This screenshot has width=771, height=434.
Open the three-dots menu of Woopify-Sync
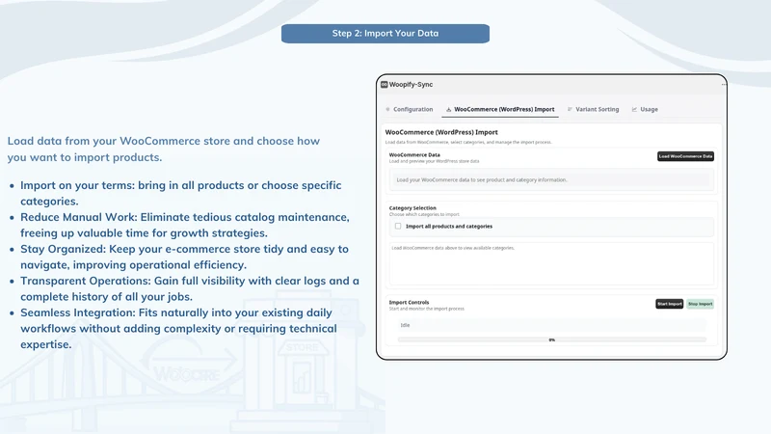click(x=724, y=85)
